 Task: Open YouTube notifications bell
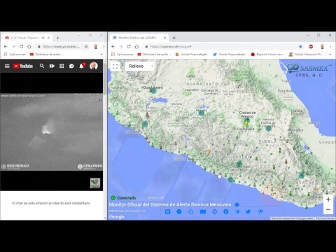(82, 66)
